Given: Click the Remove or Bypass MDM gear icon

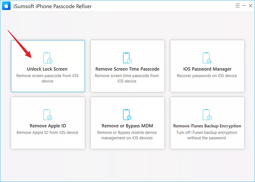Looking at the screenshot, I should click(x=127, y=115).
